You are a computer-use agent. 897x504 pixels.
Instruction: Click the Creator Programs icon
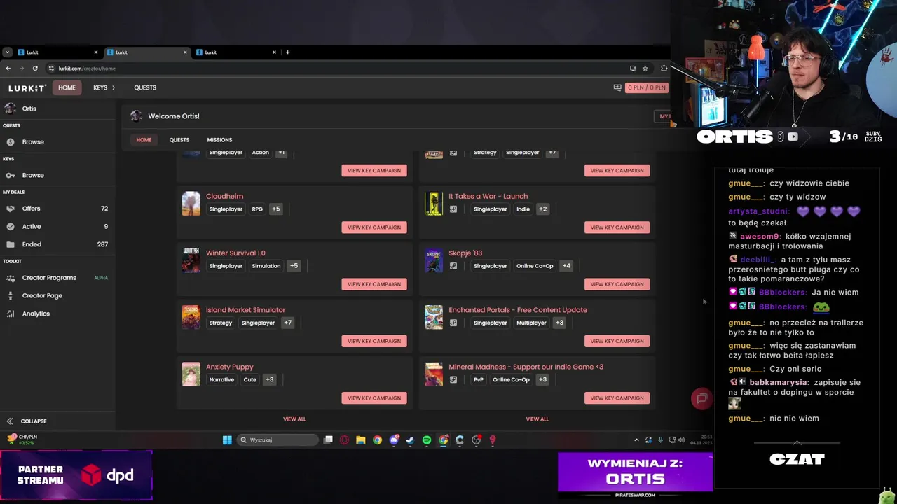pyautogui.click(x=11, y=278)
